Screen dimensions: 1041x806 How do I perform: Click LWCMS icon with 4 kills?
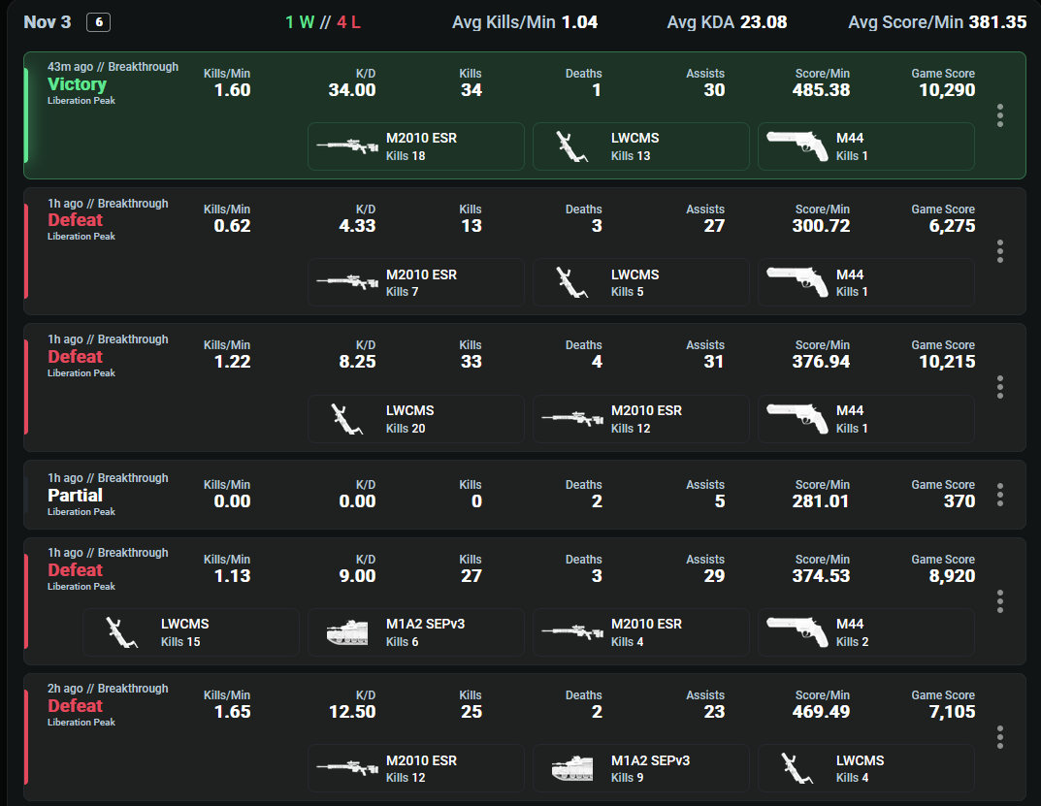[x=797, y=769]
